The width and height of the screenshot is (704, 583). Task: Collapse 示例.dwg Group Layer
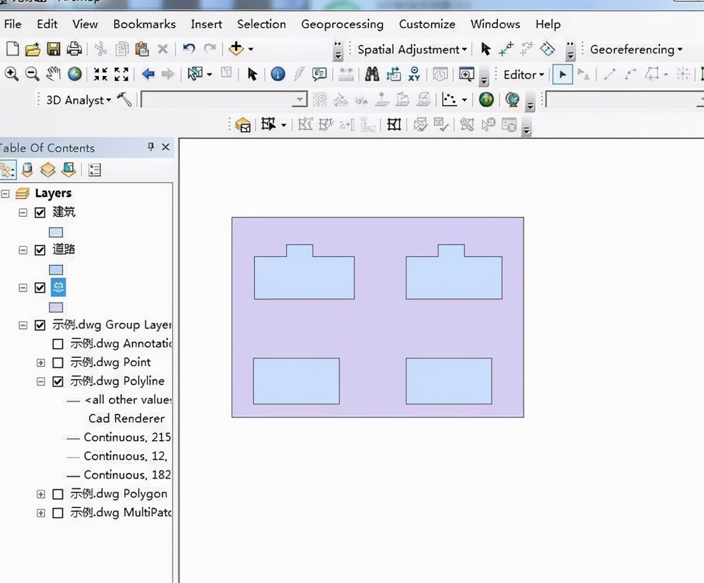coord(23,325)
